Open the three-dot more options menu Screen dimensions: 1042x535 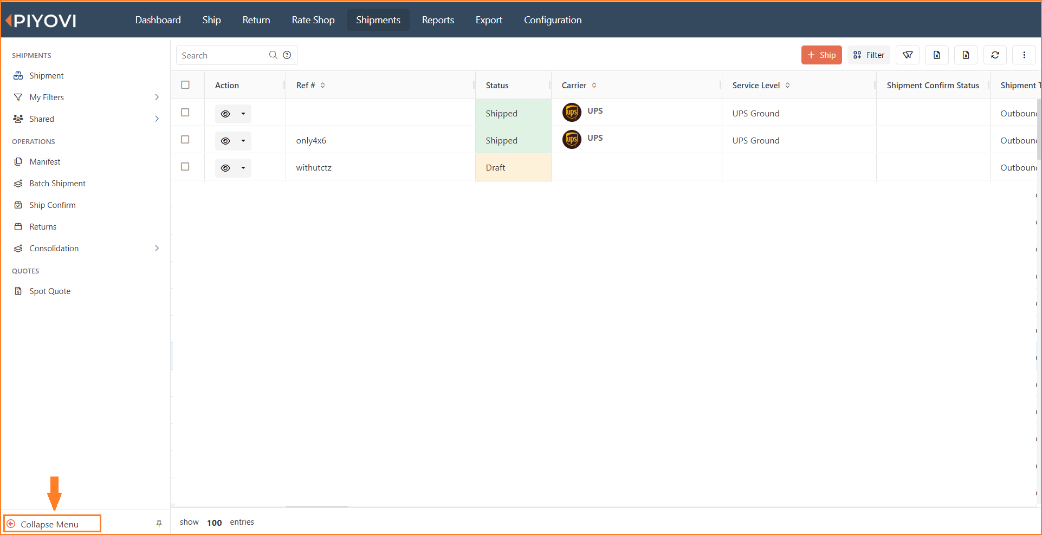[1024, 55]
